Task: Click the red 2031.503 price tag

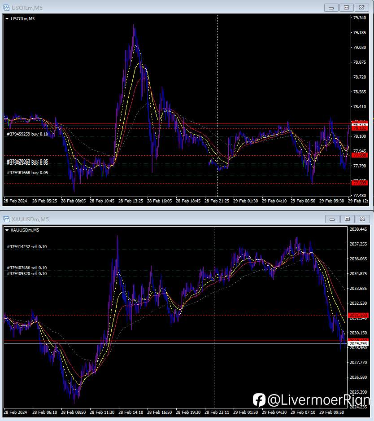Action: coord(358,315)
